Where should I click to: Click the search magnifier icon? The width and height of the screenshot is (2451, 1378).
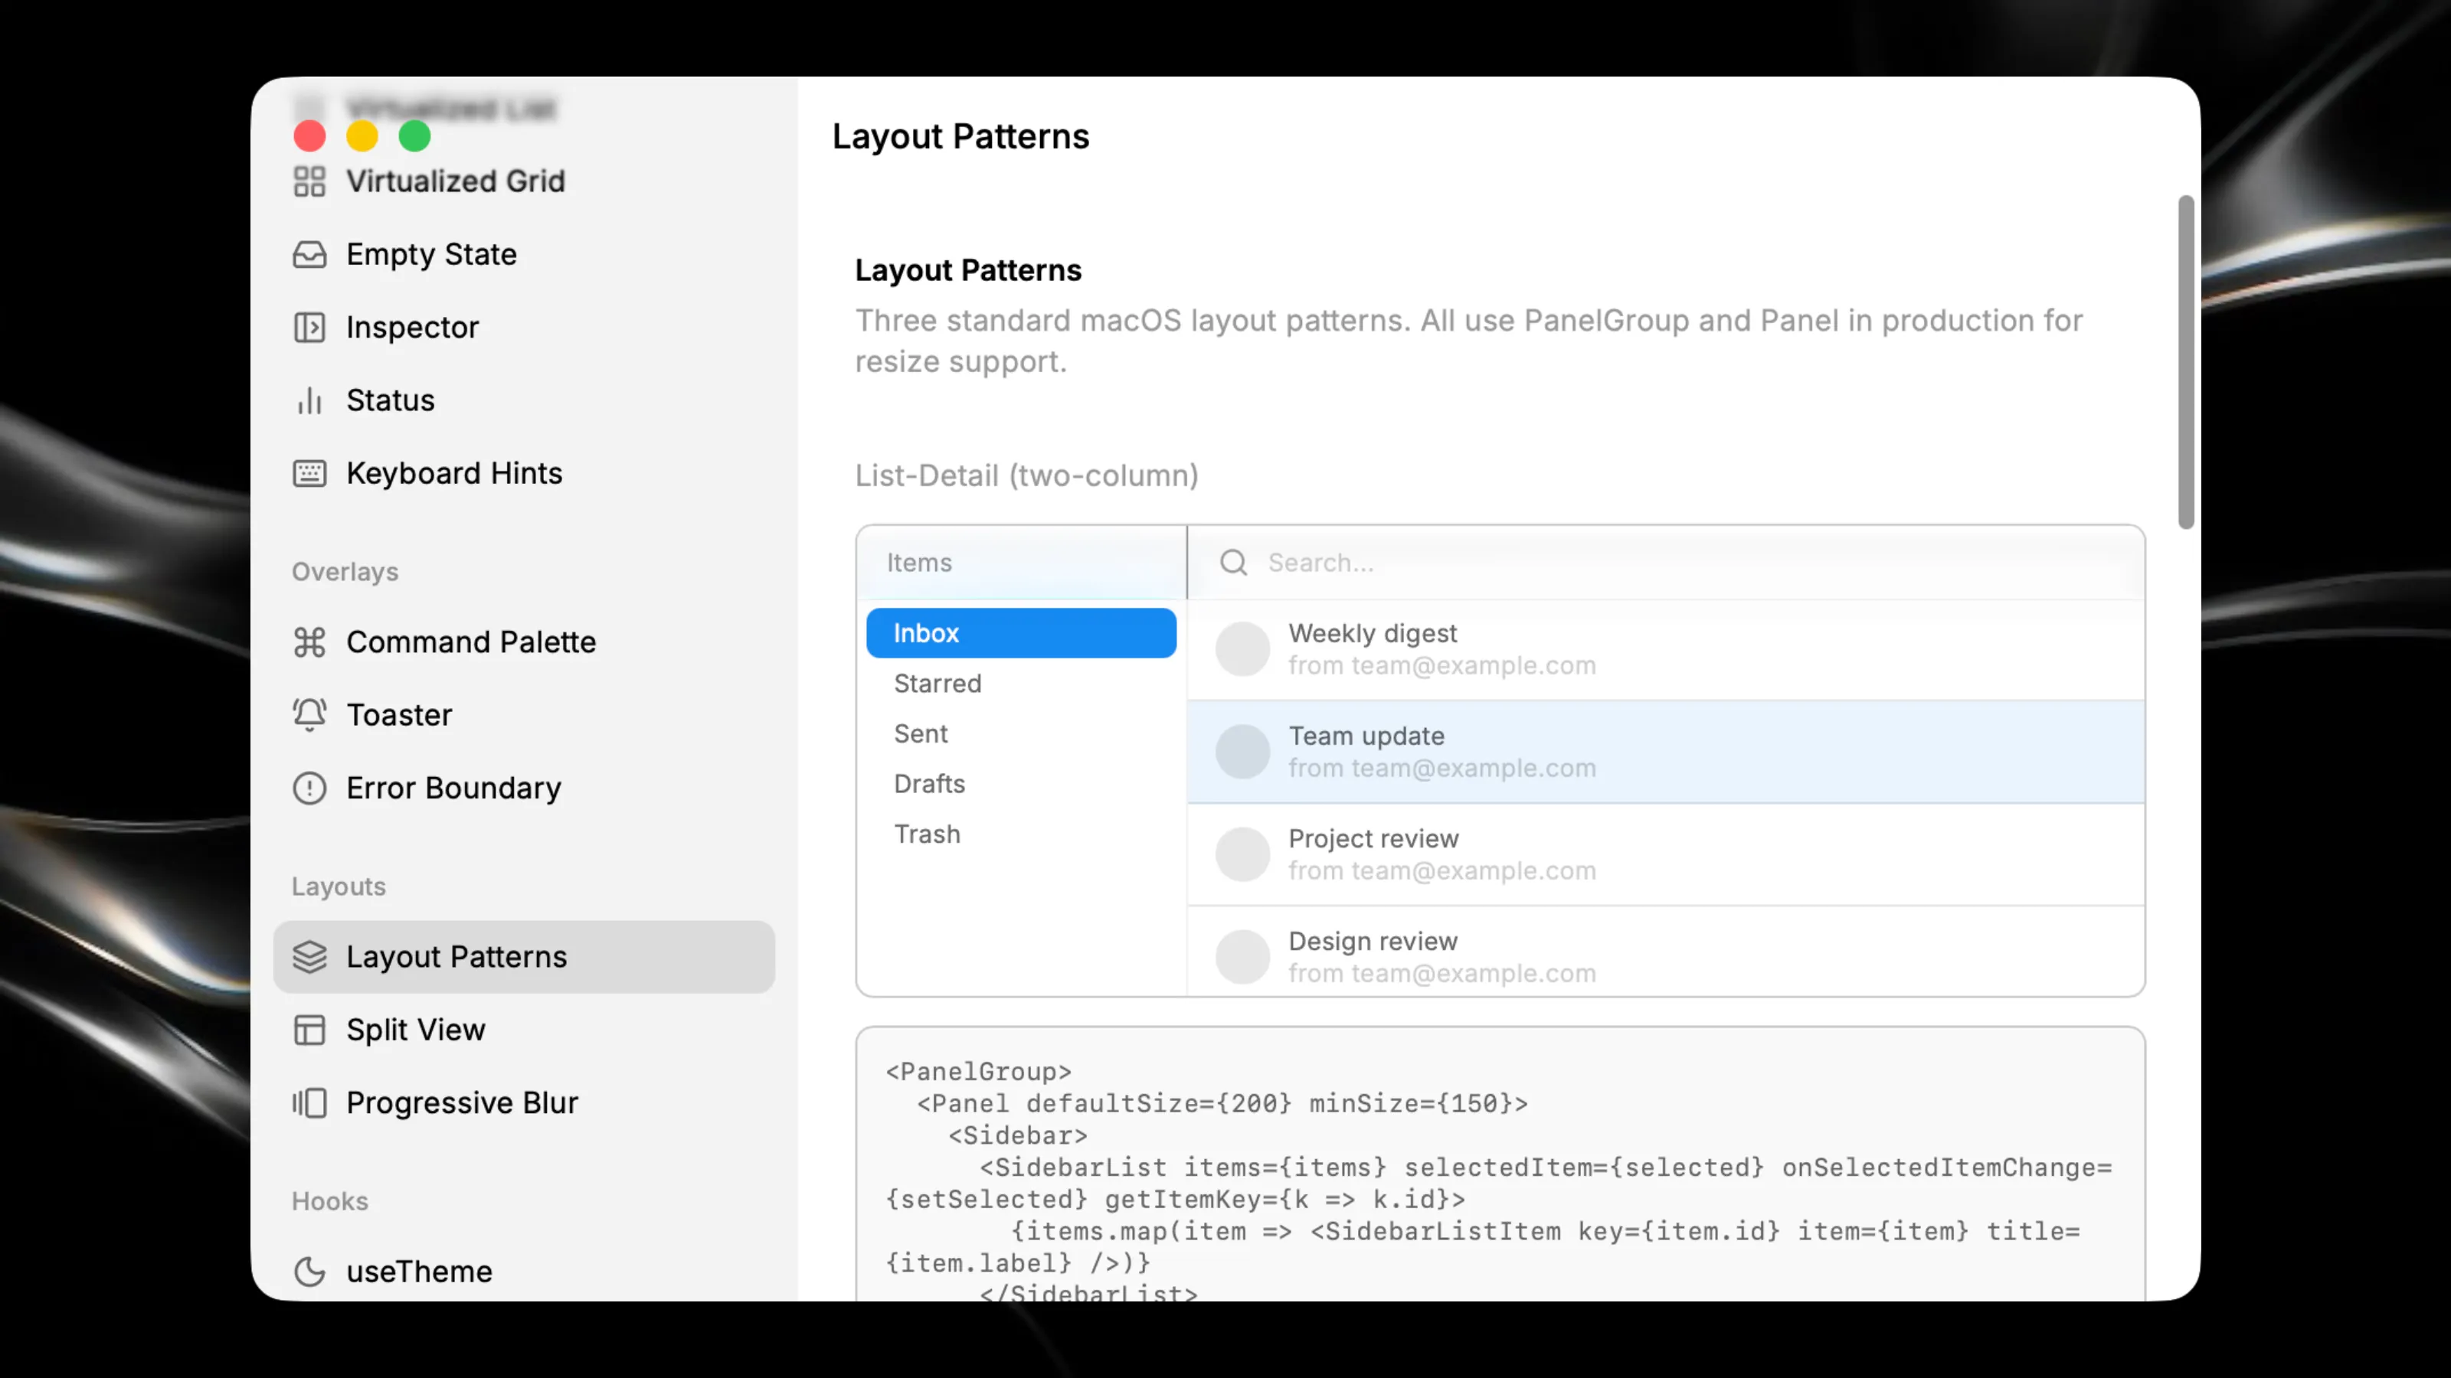(1233, 562)
